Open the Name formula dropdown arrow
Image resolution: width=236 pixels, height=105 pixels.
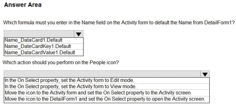pos(79,34)
